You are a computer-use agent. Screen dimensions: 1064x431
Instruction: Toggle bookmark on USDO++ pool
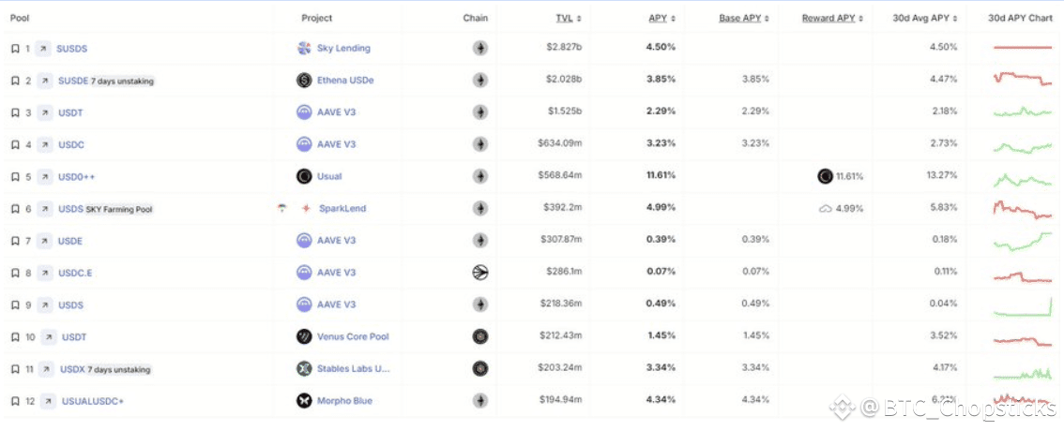coord(14,176)
